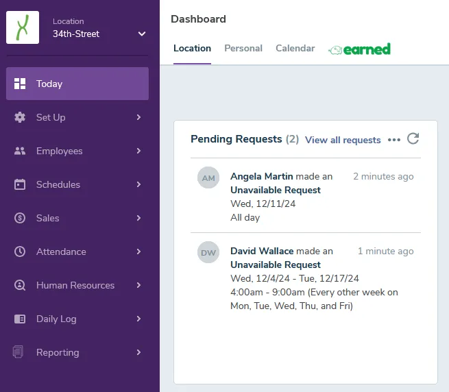
Task: Click the Sales menu label
Action: point(47,218)
